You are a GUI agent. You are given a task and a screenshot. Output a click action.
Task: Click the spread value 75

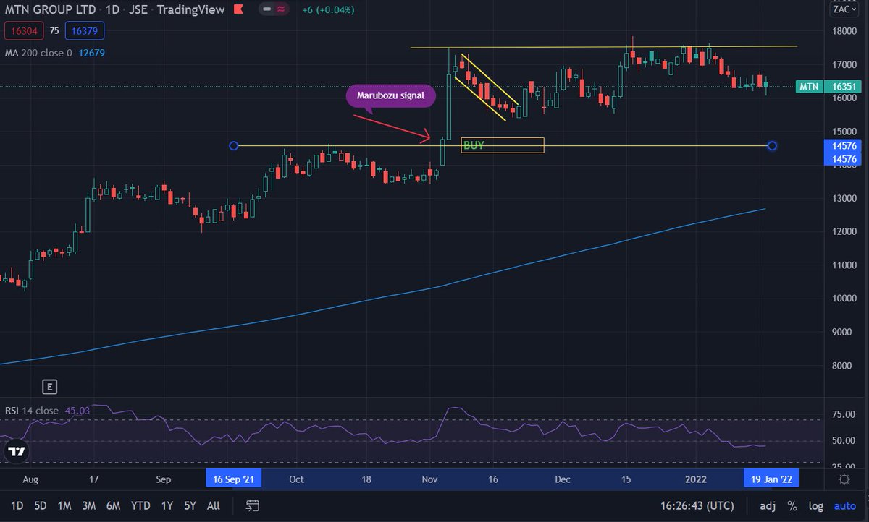pyautogui.click(x=55, y=31)
